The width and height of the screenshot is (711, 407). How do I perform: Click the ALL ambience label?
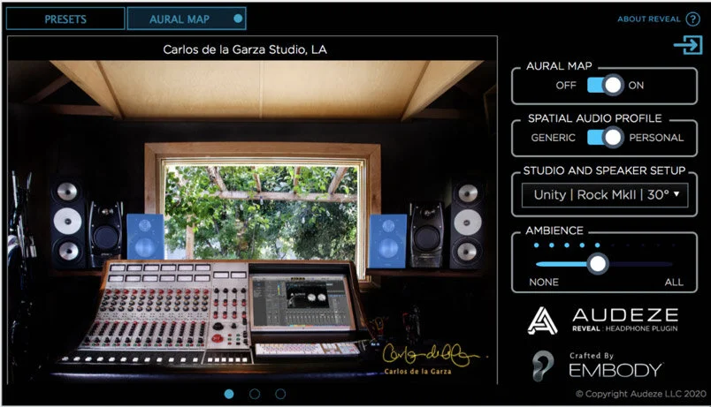pyautogui.click(x=674, y=282)
